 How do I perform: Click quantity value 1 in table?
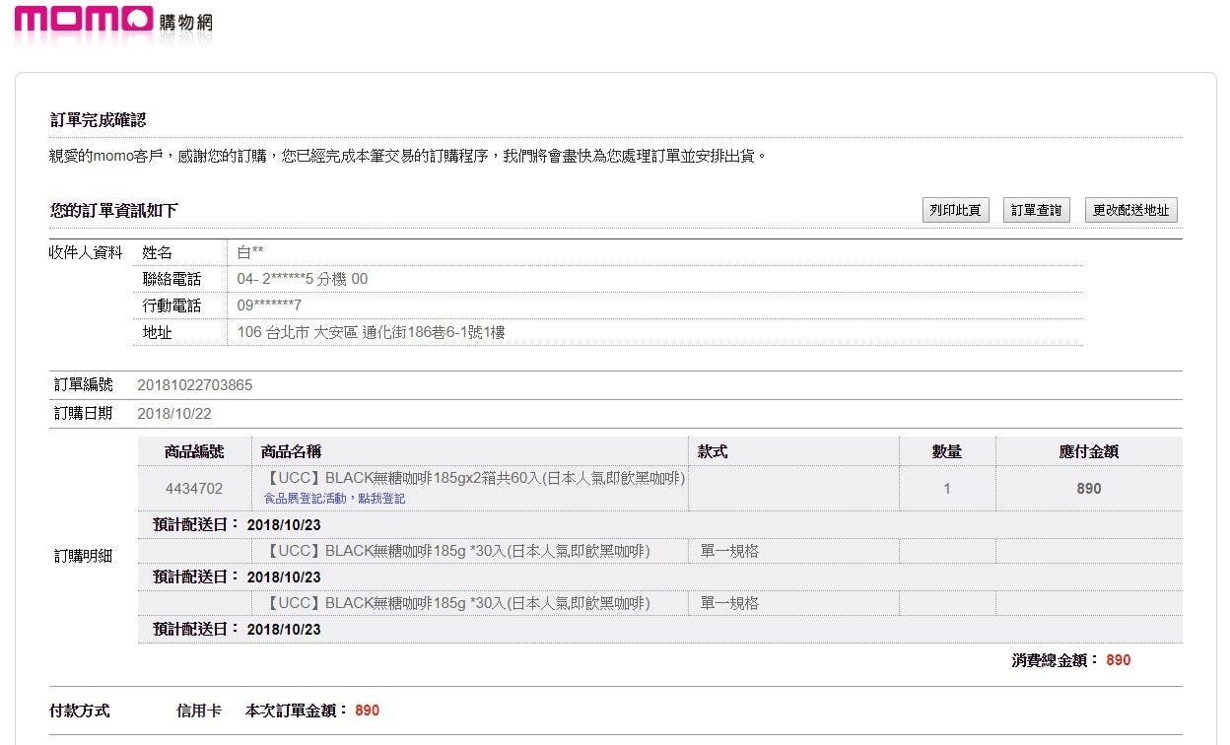click(947, 489)
